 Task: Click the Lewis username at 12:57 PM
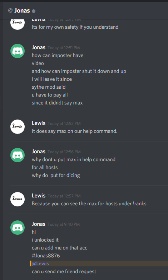39,196
